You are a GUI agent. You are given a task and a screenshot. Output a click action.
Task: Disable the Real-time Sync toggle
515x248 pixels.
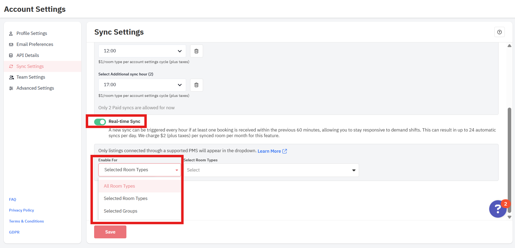coord(100,122)
